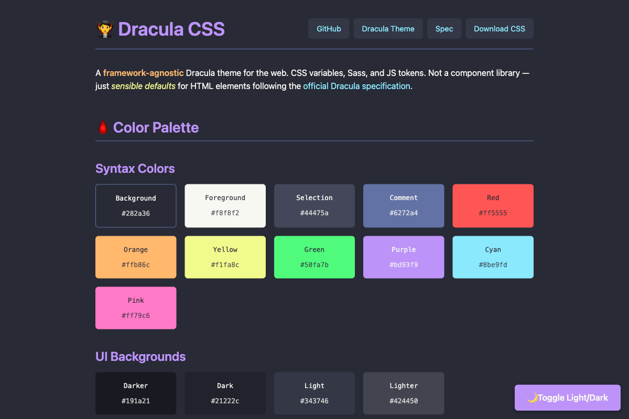Choose the Orange #ffb86c swatch
The image size is (629, 419).
click(136, 257)
